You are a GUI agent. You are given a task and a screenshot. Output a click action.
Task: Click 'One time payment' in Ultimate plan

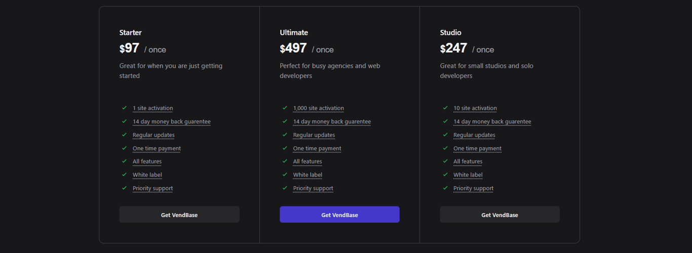pyautogui.click(x=317, y=148)
